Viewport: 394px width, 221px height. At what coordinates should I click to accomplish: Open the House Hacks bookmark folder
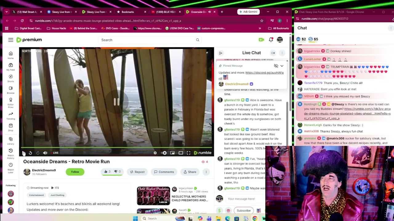[x=56, y=29]
